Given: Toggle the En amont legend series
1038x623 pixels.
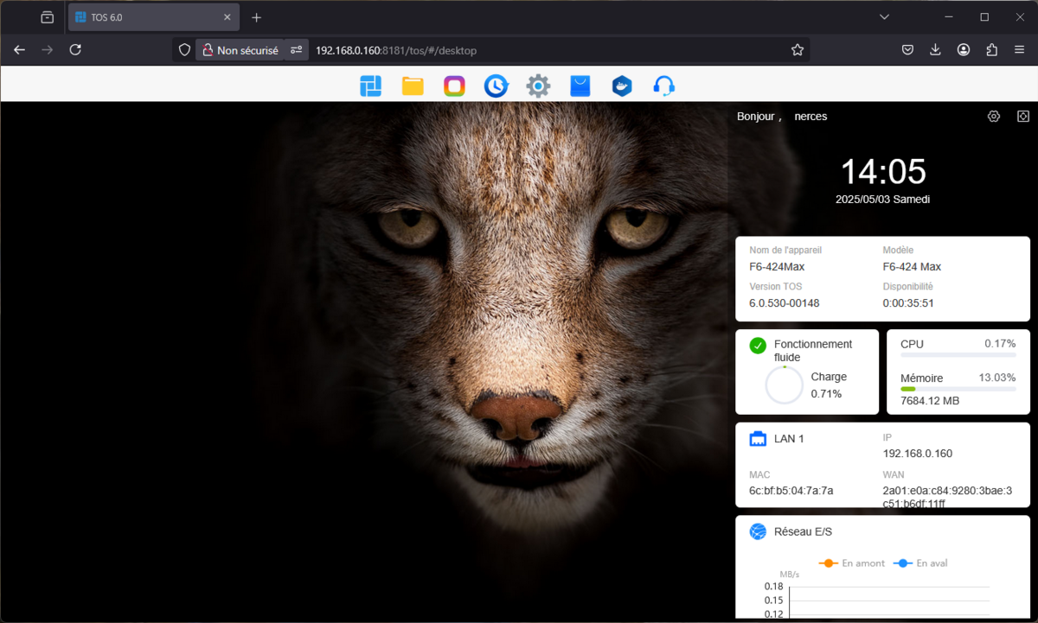Looking at the screenshot, I should click(x=852, y=563).
